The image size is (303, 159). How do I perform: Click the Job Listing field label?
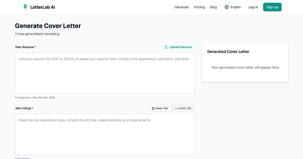(x=24, y=108)
